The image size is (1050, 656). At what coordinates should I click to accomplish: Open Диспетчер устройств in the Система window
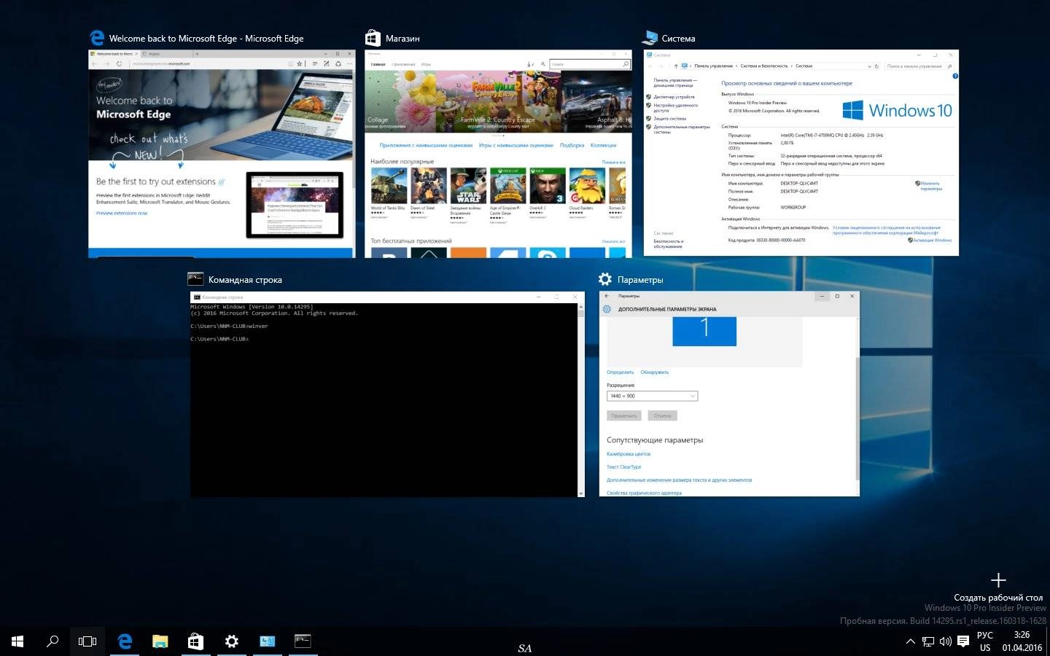tap(674, 96)
